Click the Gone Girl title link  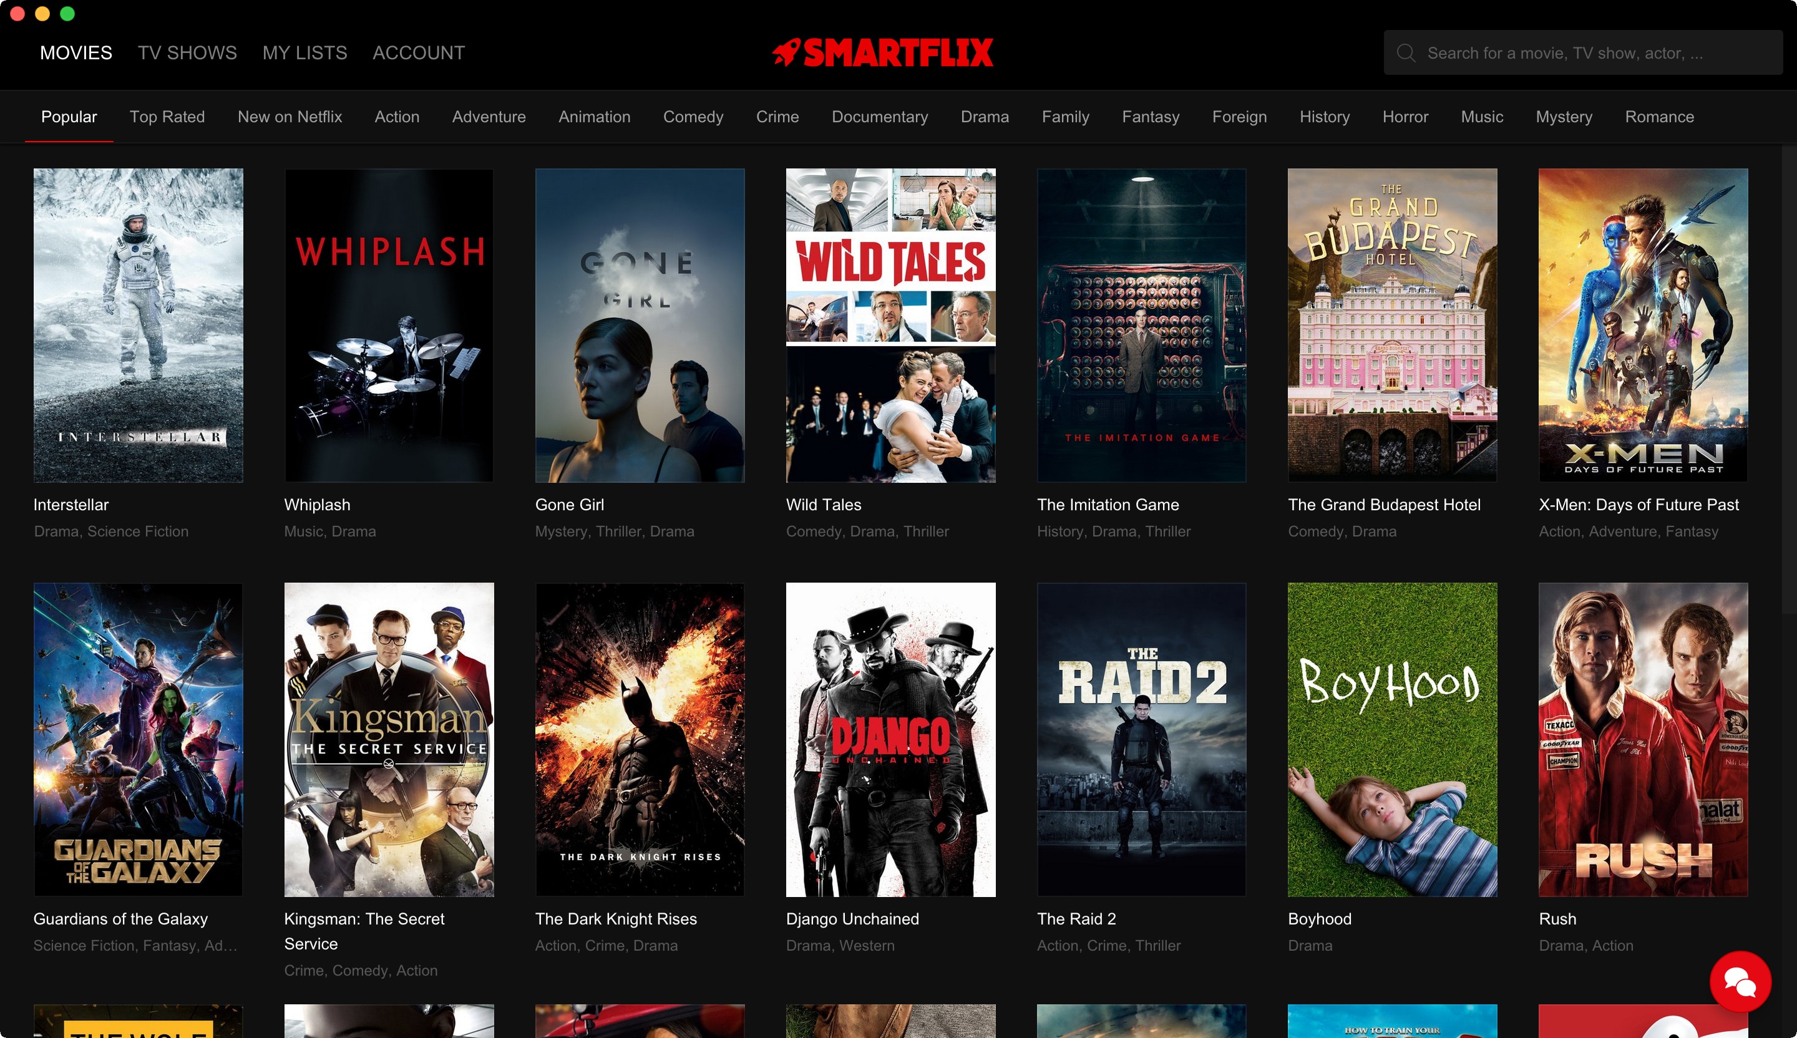(570, 505)
